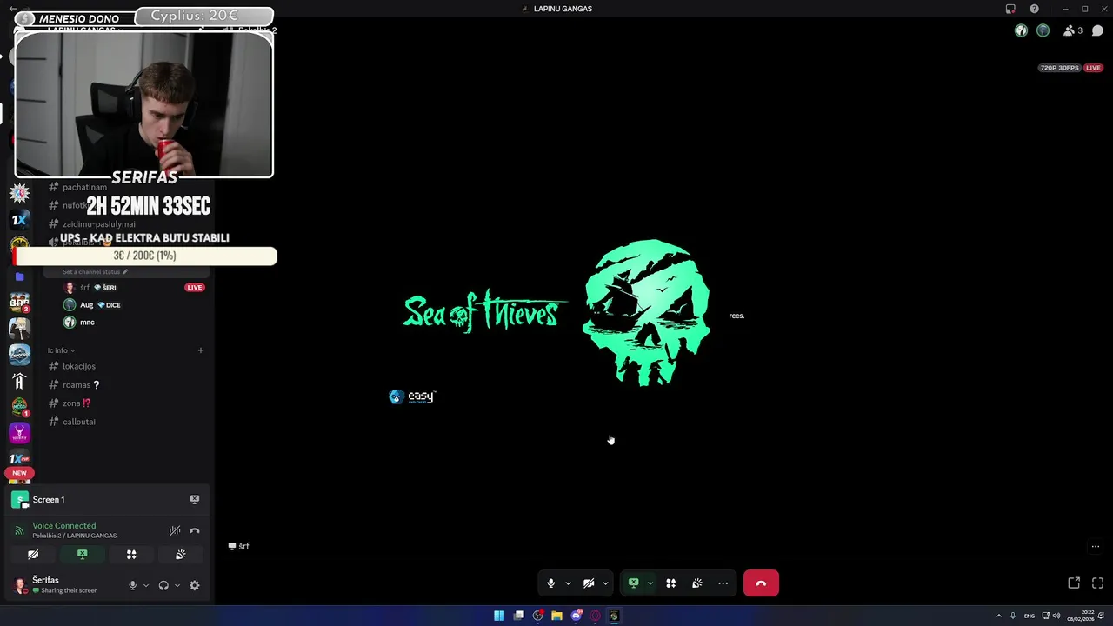The height and width of the screenshot is (626, 1113).
Task: Click Voice Connected status text
Action: pos(64,526)
